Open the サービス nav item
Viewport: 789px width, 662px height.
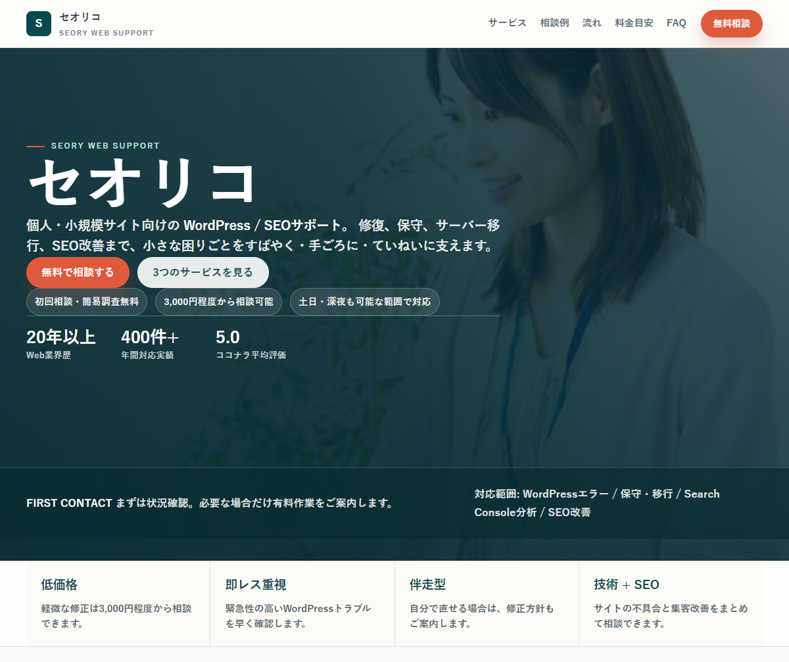(507, 23)
